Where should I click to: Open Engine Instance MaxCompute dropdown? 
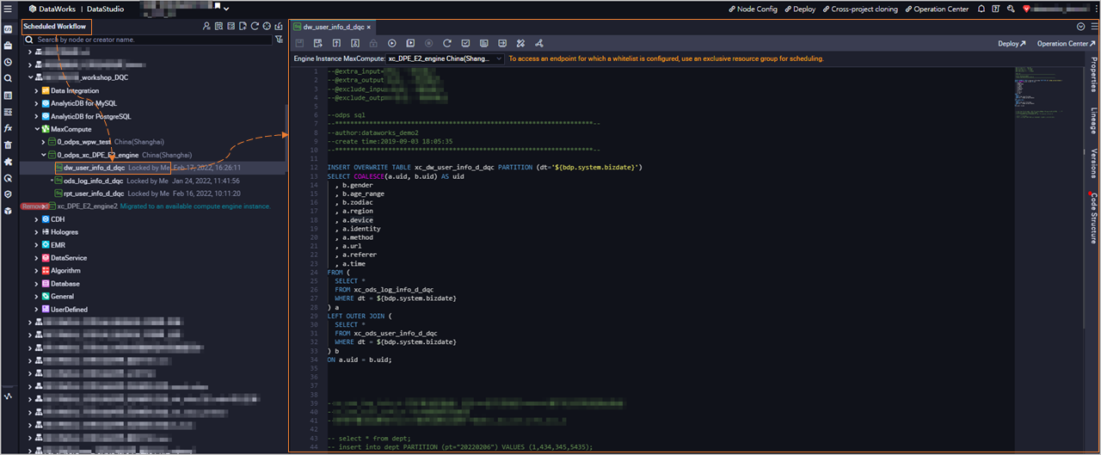tap(444, 58)
